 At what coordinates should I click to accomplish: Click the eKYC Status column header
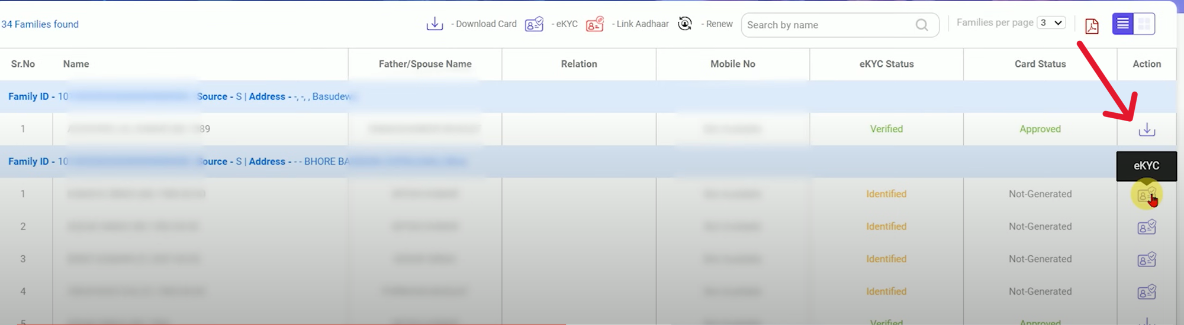point(886,64)
